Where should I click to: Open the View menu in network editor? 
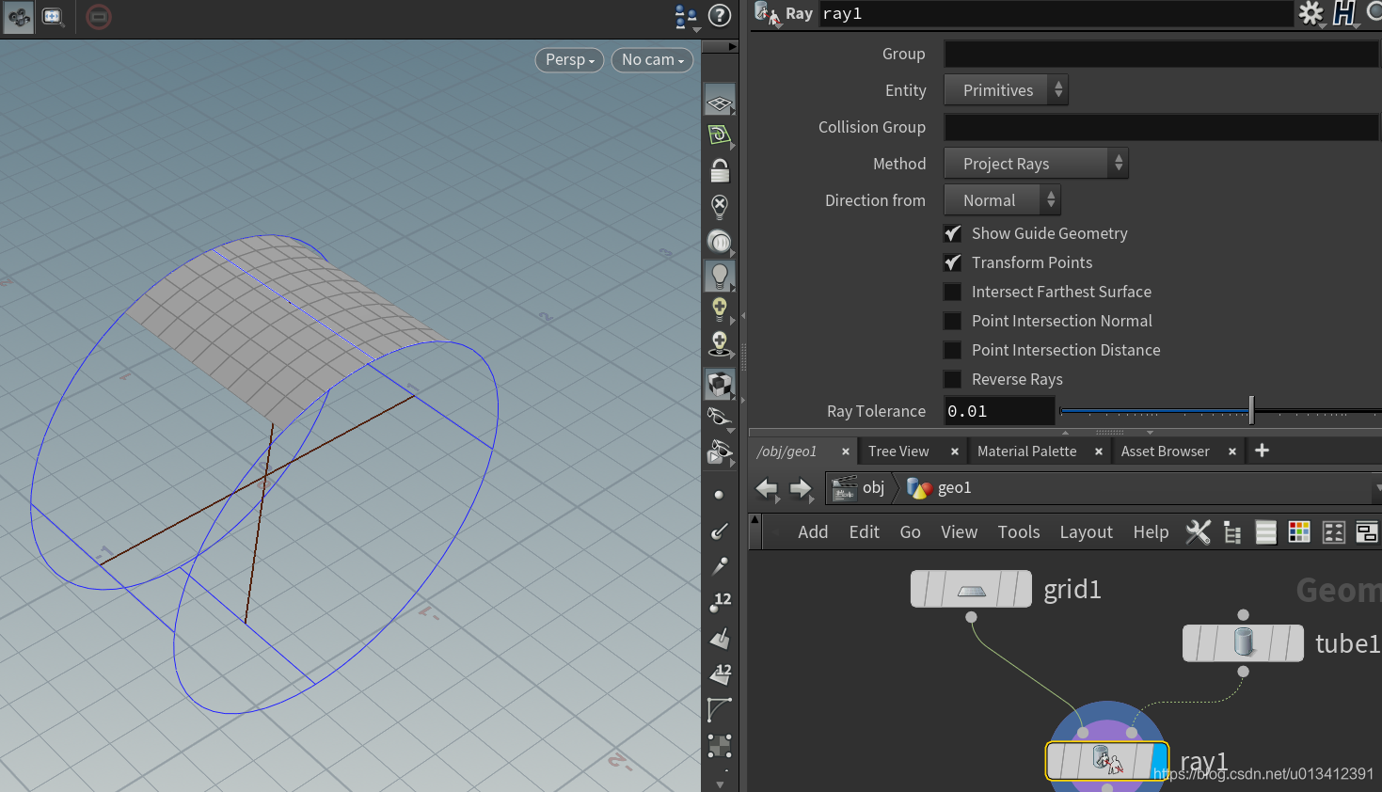959,532
